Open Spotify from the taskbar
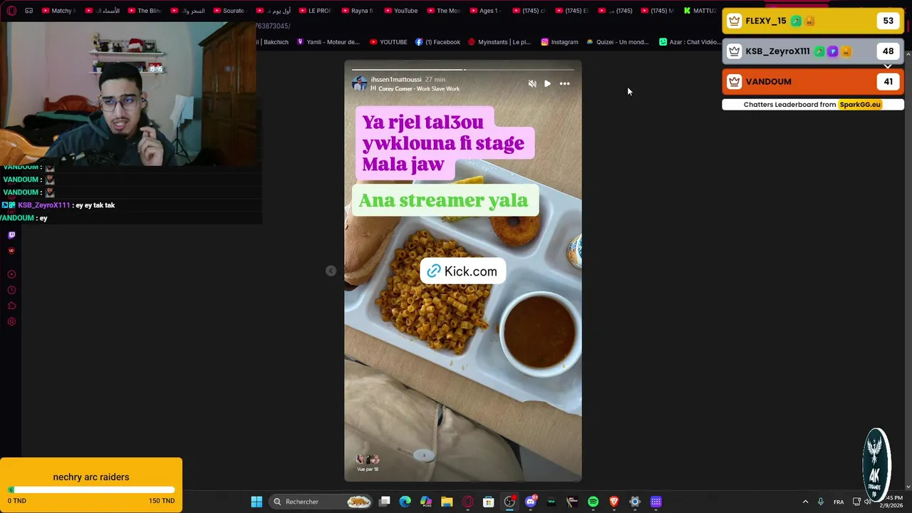 pos(593,502)
